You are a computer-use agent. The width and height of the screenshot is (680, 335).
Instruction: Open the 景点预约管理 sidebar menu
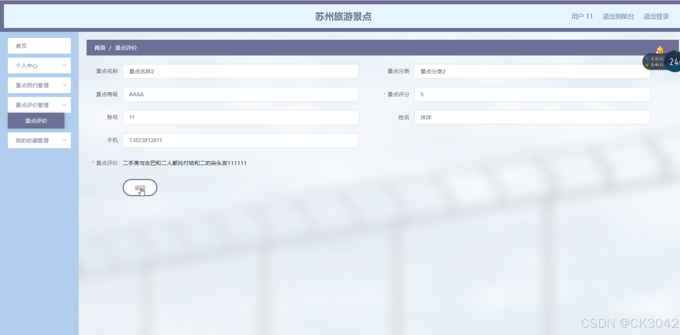39,85
